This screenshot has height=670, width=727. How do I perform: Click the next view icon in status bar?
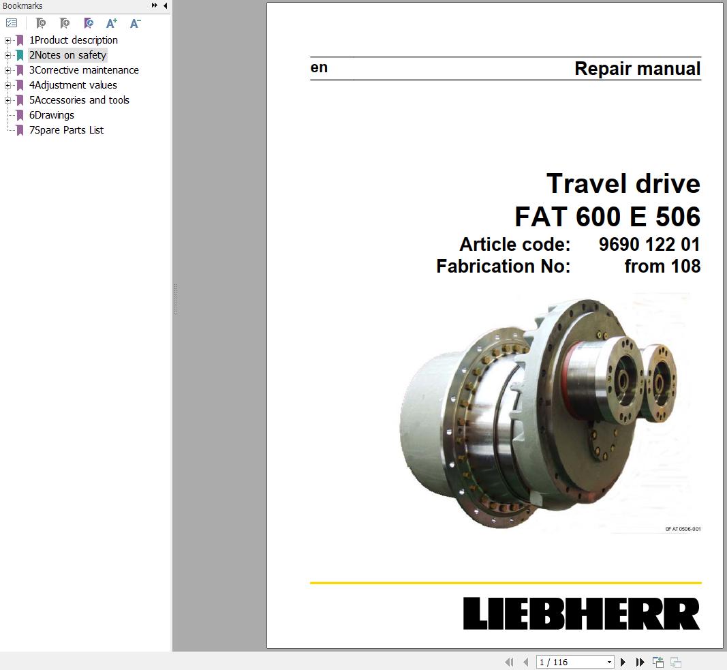pos(675,662)
